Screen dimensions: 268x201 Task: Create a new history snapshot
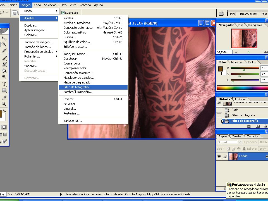[x=258, y=126]
